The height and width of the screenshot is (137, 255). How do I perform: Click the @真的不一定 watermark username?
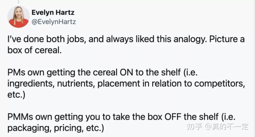[x=227, y=127]
